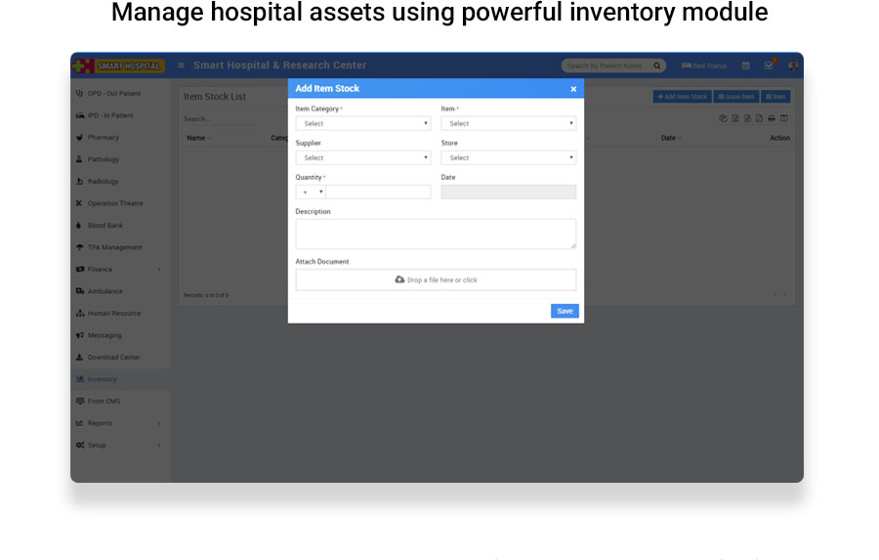Open the task checklist icon with badge

click(769, 65)
